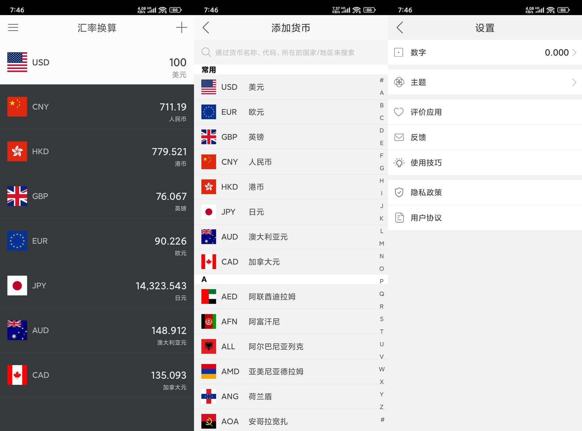
Task: Jump to letter M in alphabet index
Action: [x=382, y=244]
